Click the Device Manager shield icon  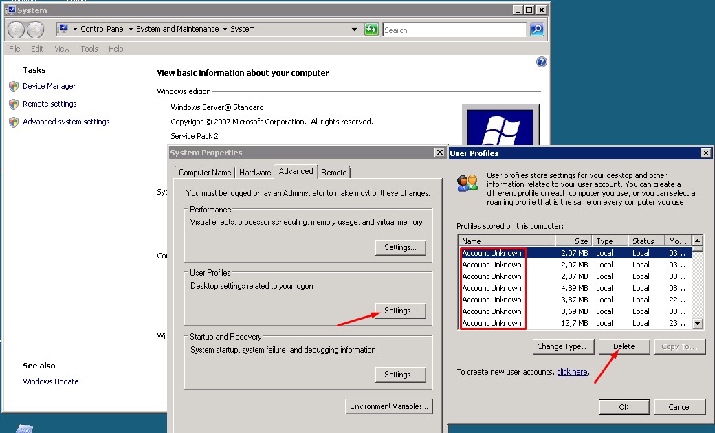14,87
